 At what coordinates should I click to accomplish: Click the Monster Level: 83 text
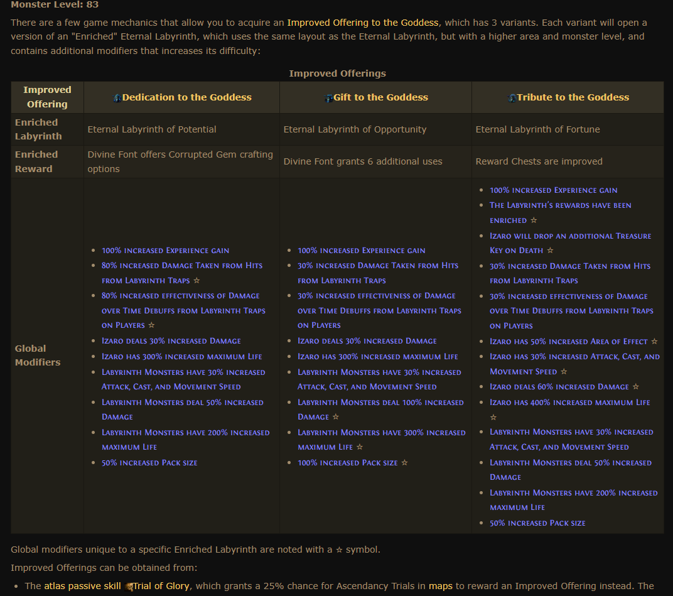pos(55,5)
